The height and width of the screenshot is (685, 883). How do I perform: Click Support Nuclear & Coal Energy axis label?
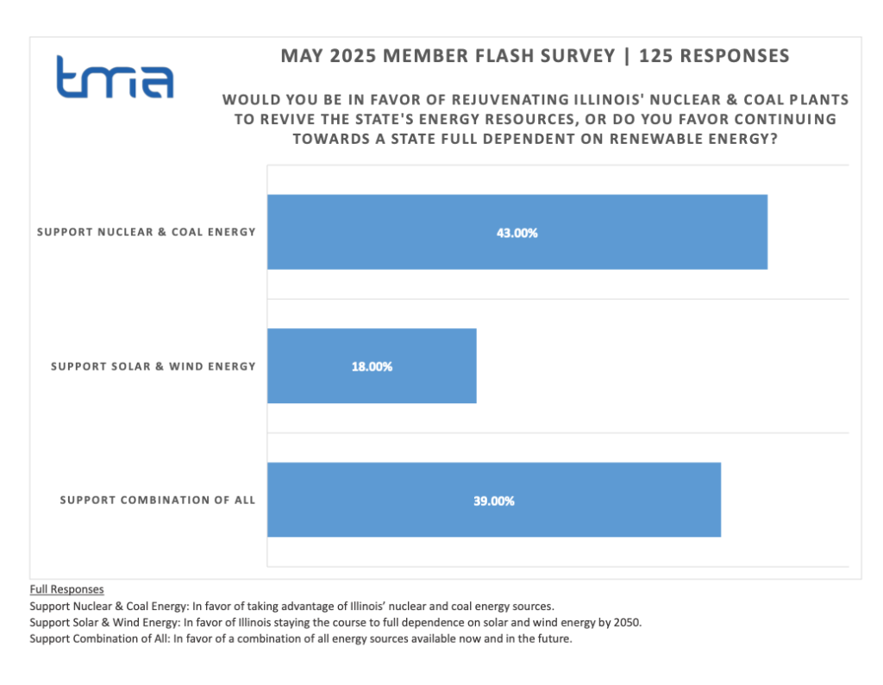[147, 232]
